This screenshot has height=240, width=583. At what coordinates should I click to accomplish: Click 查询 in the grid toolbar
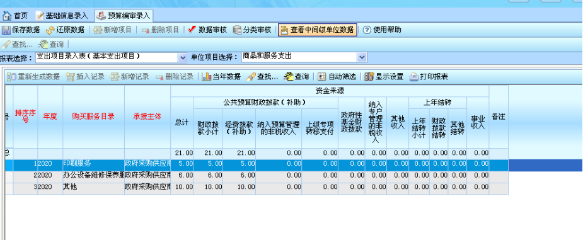point(297,76)
